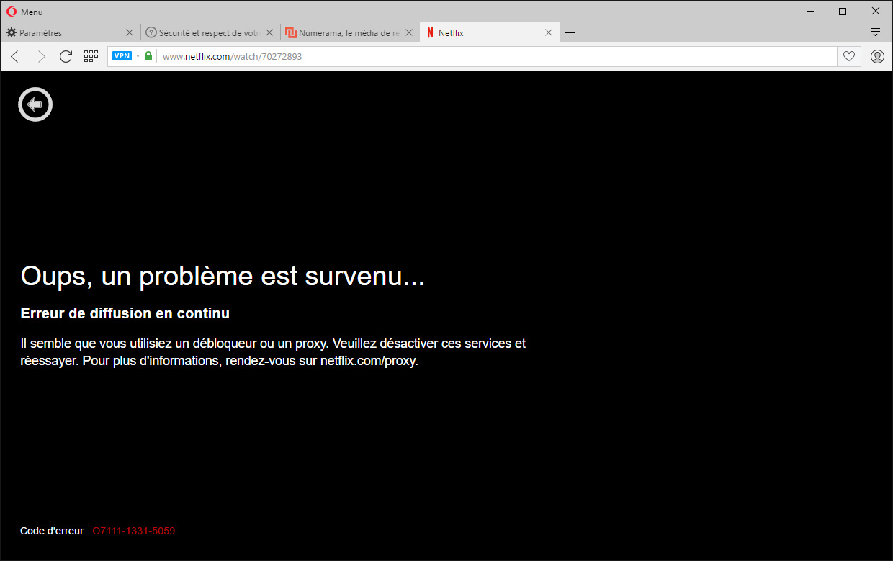Image resolution: width=893 pixels, height=561 pixels.
Task: Open the Opera account profile icon
Action: 877,56
